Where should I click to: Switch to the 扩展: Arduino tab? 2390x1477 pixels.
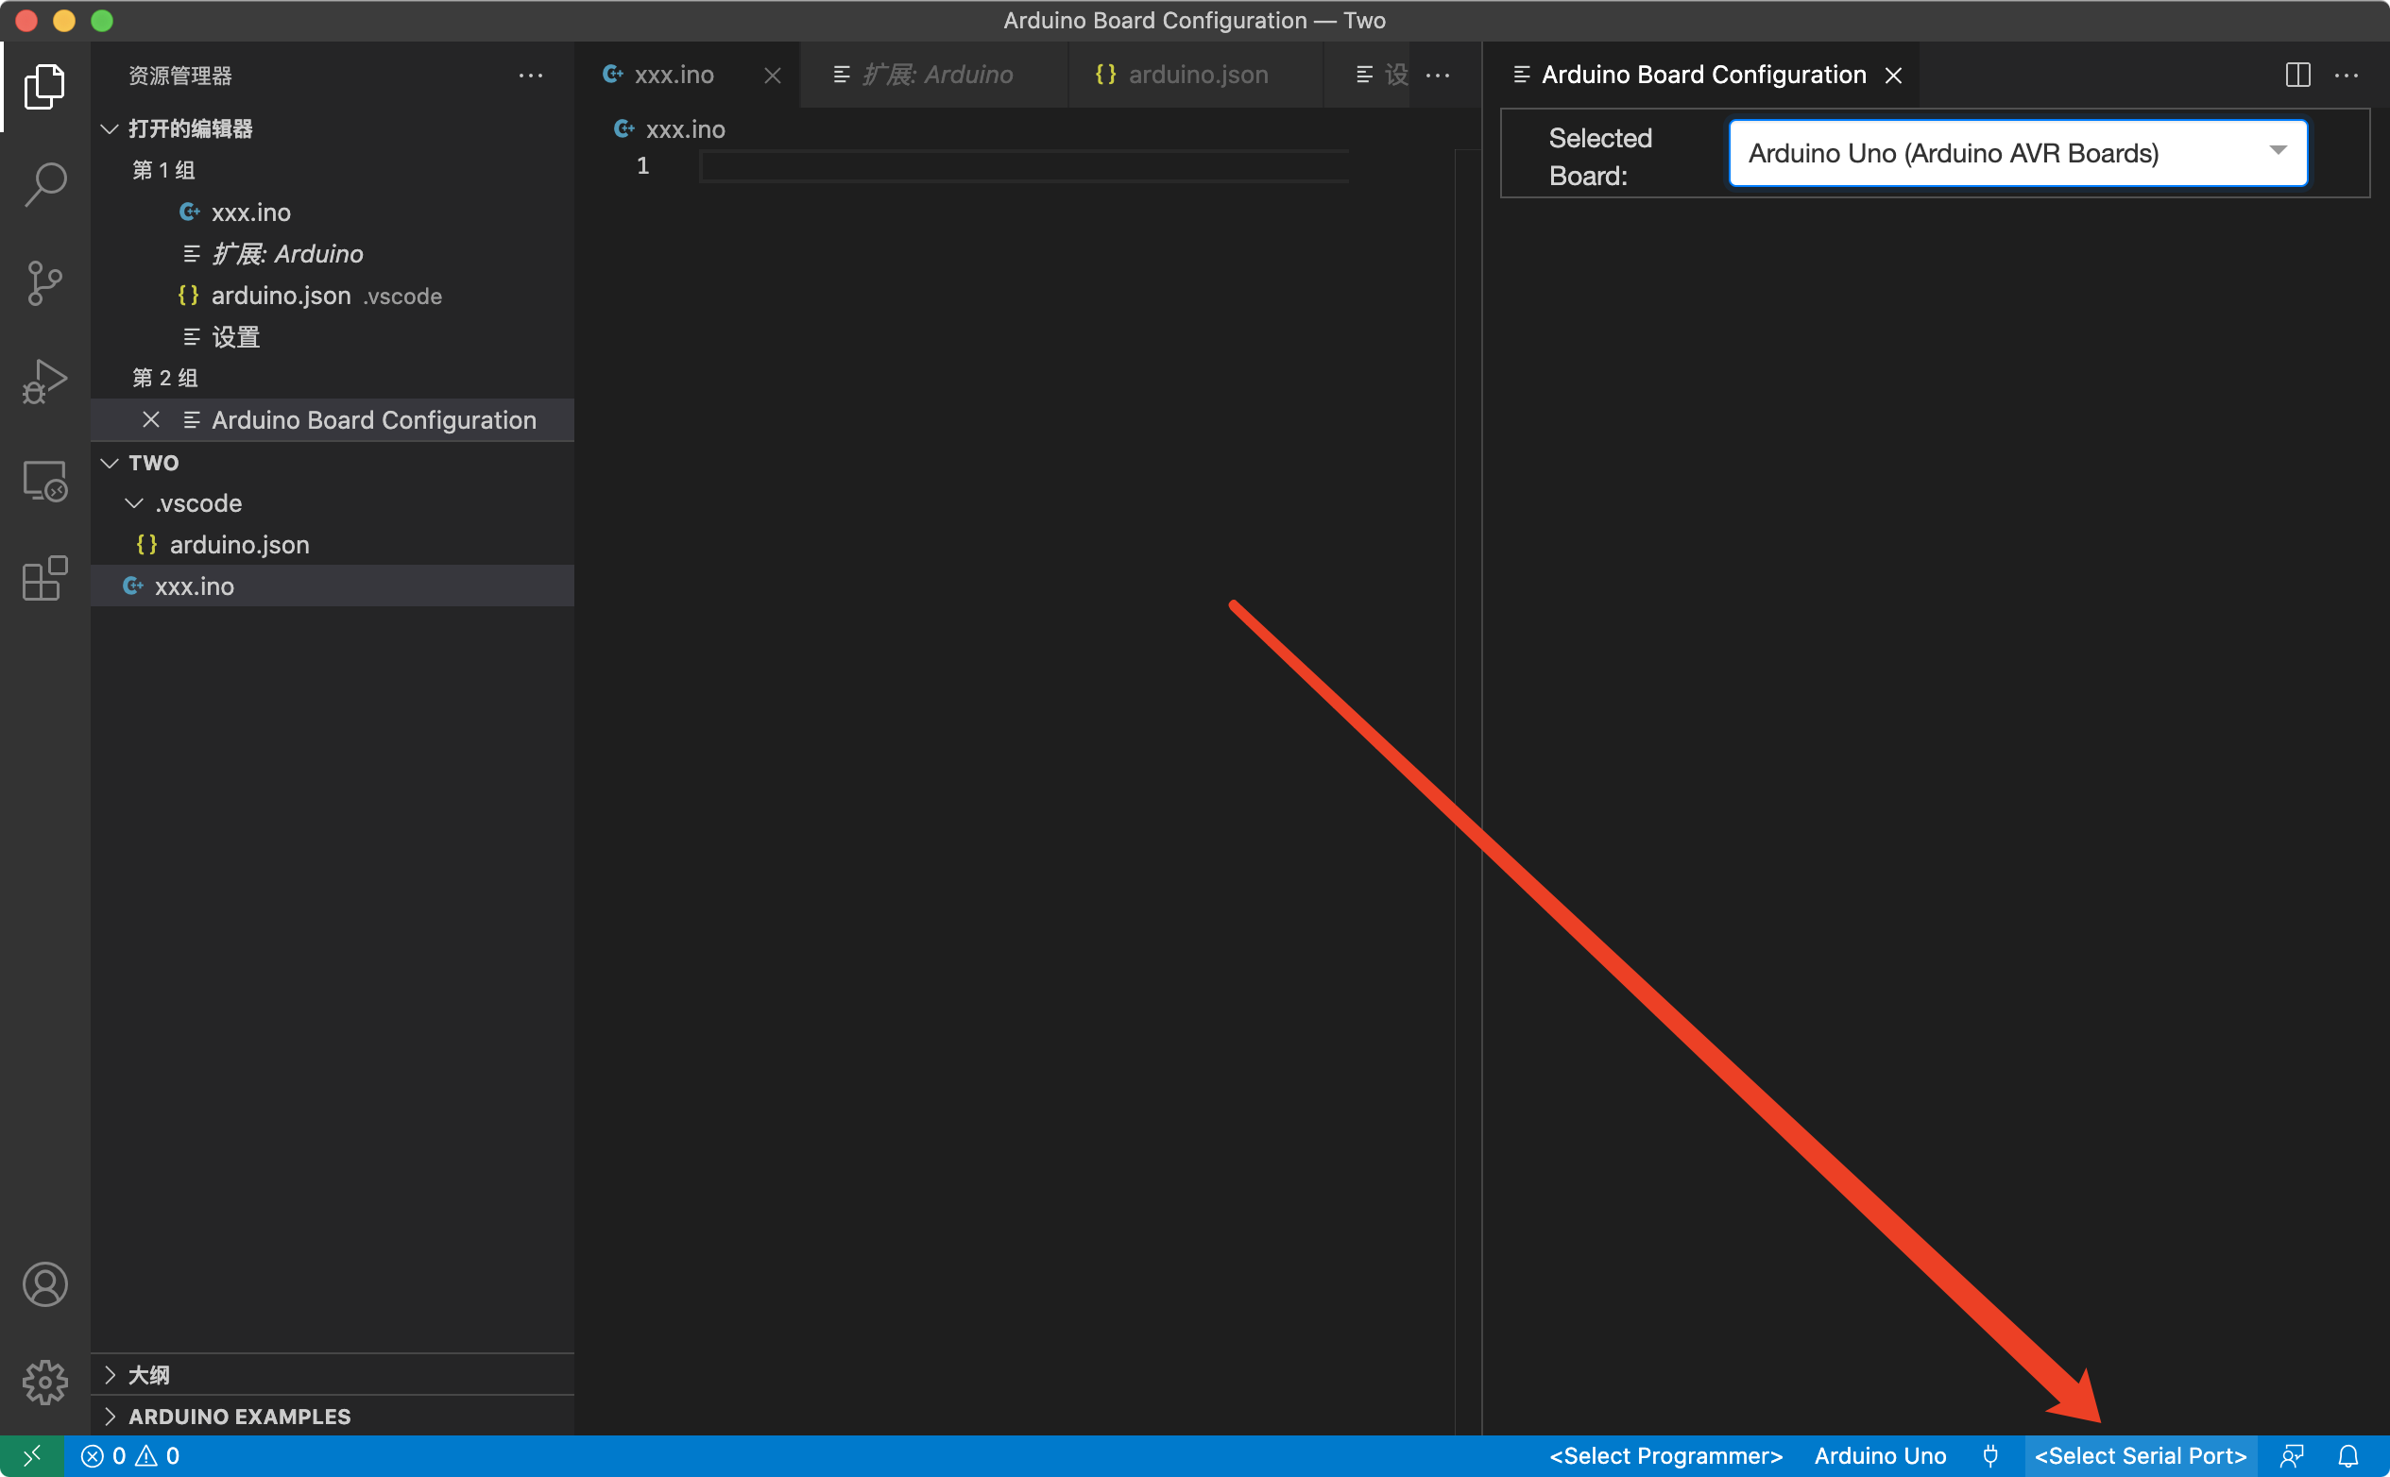point(936,76)
